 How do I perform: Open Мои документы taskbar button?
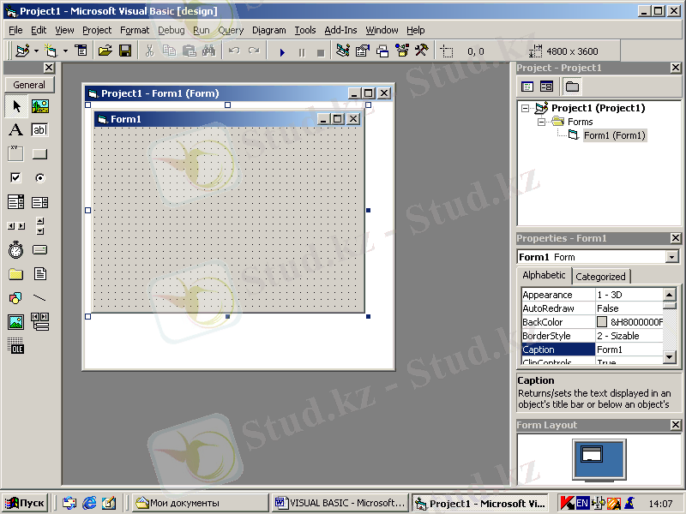[x=201, y=503]
